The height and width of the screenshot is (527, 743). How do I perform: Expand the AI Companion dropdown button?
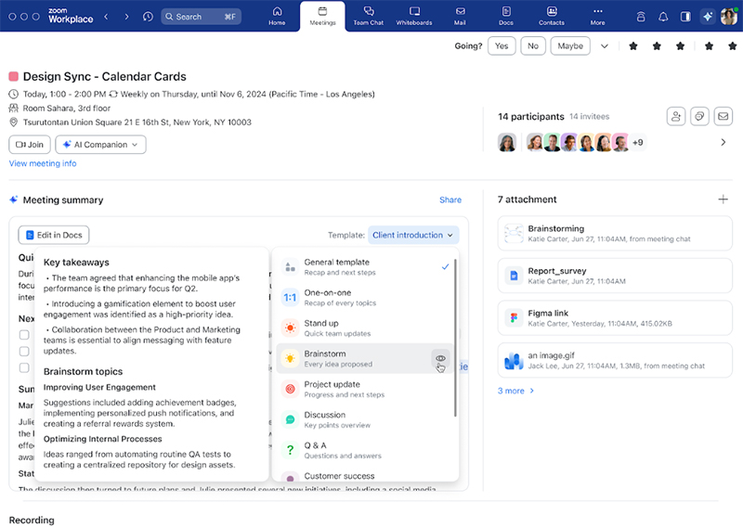point(100,145)
